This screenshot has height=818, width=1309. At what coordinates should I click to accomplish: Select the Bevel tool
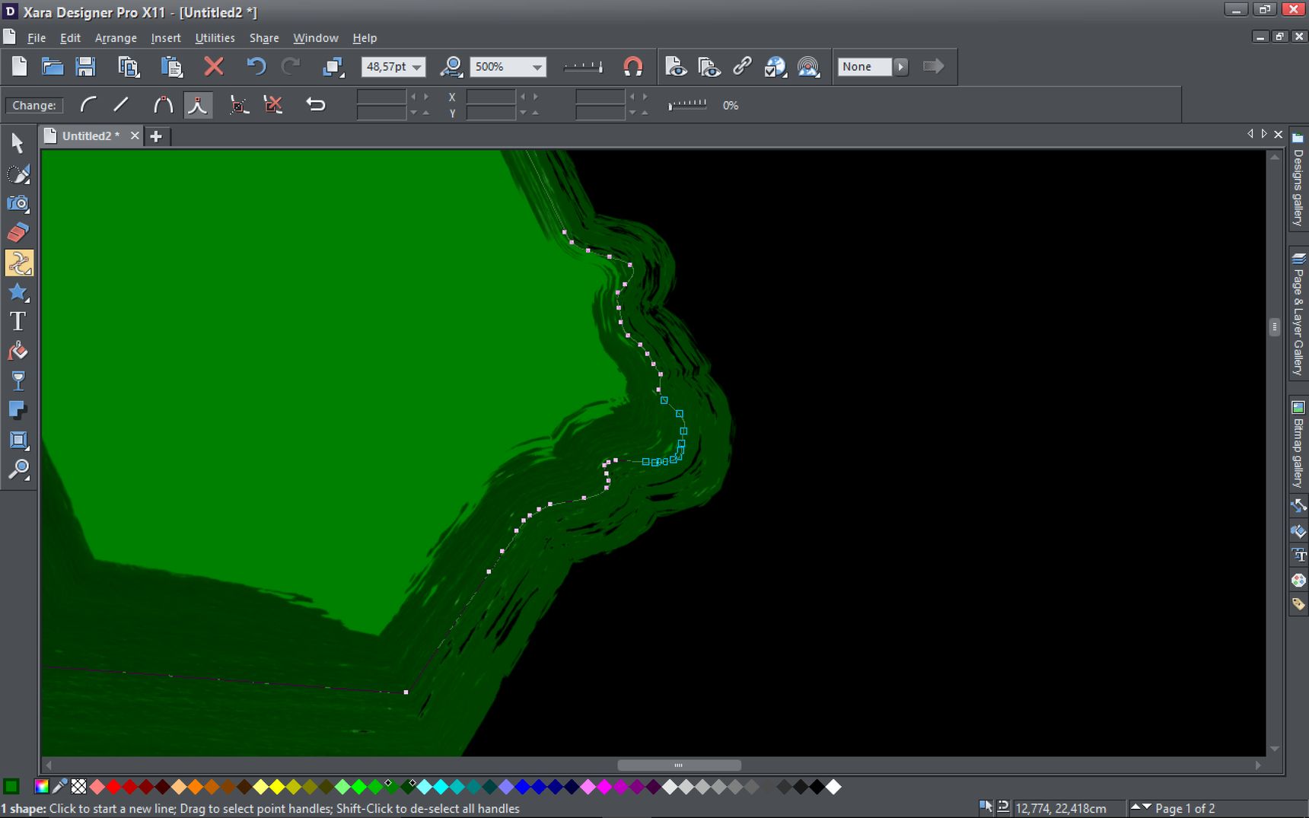click(x=18, y=441)
